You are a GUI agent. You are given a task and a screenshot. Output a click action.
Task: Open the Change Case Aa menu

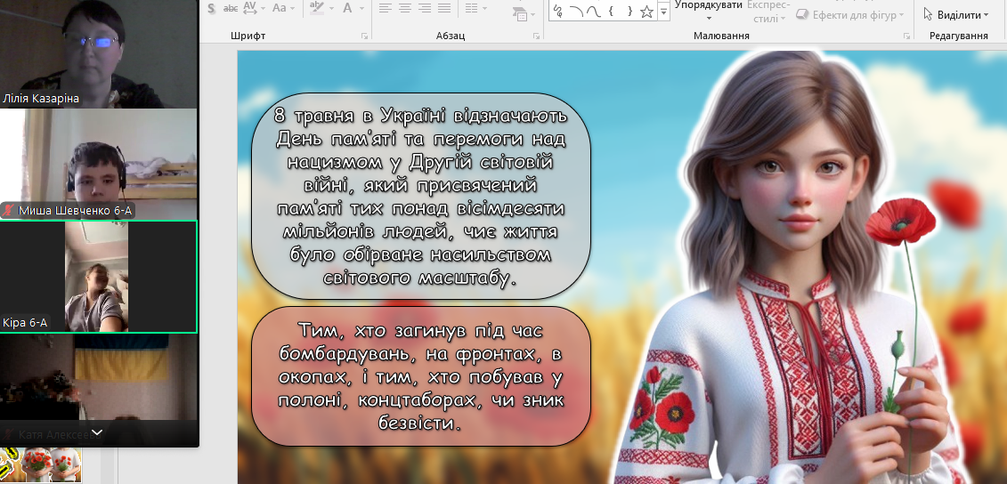point(280,8)
